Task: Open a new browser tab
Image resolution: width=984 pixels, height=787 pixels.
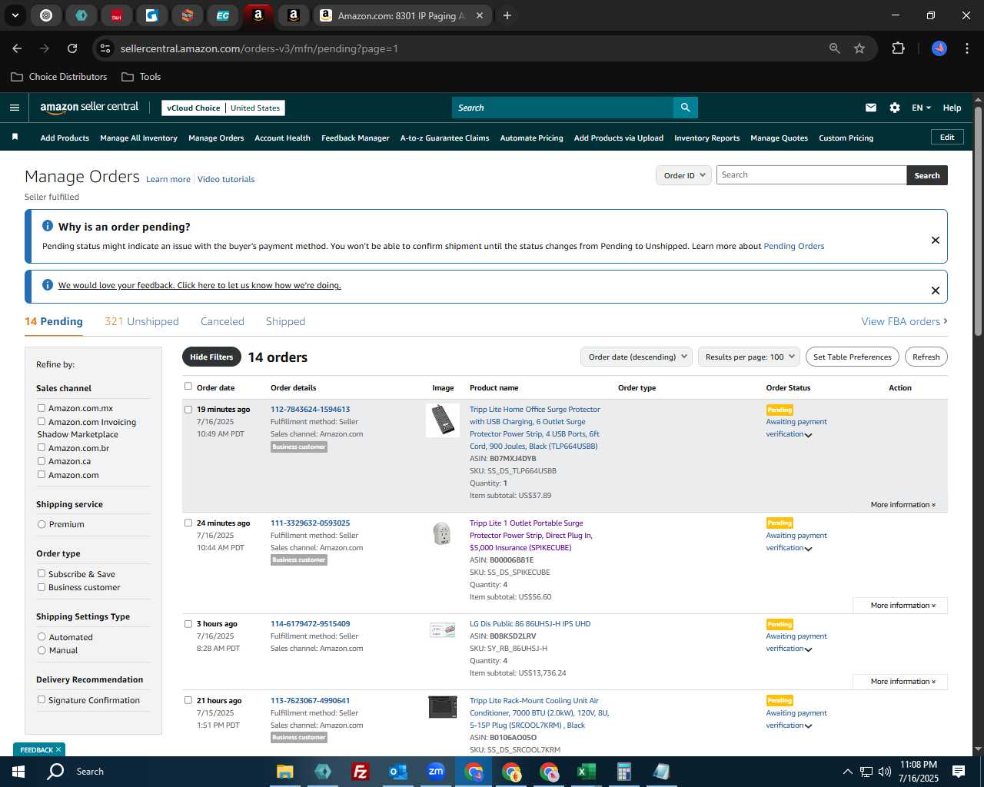Action: (x=507, y=15)
